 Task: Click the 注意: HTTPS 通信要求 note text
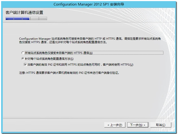tap(69, 72)
